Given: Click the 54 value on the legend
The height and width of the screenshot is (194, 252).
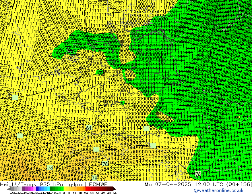Looking at the screenshot, I should click(114, 192).
